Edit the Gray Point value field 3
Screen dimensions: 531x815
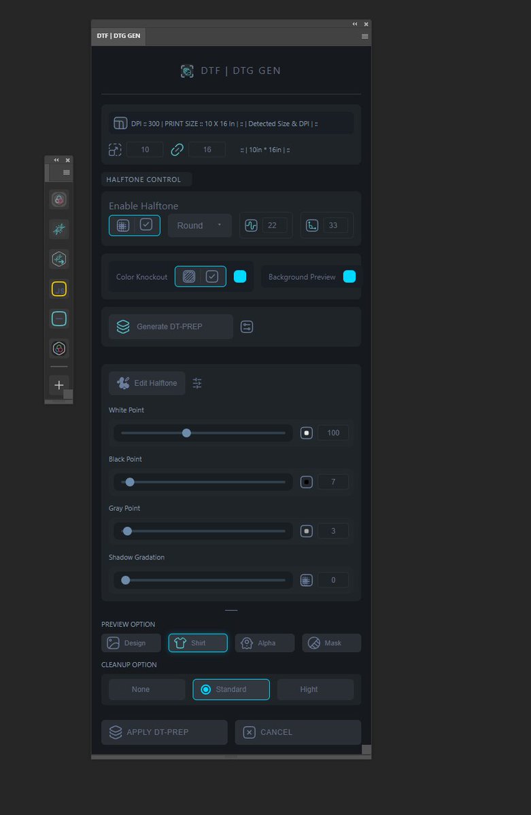pos(333,531)
